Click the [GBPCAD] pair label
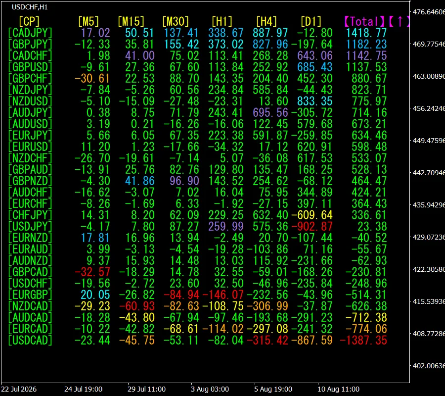445x396 pixels. (30, 272)
